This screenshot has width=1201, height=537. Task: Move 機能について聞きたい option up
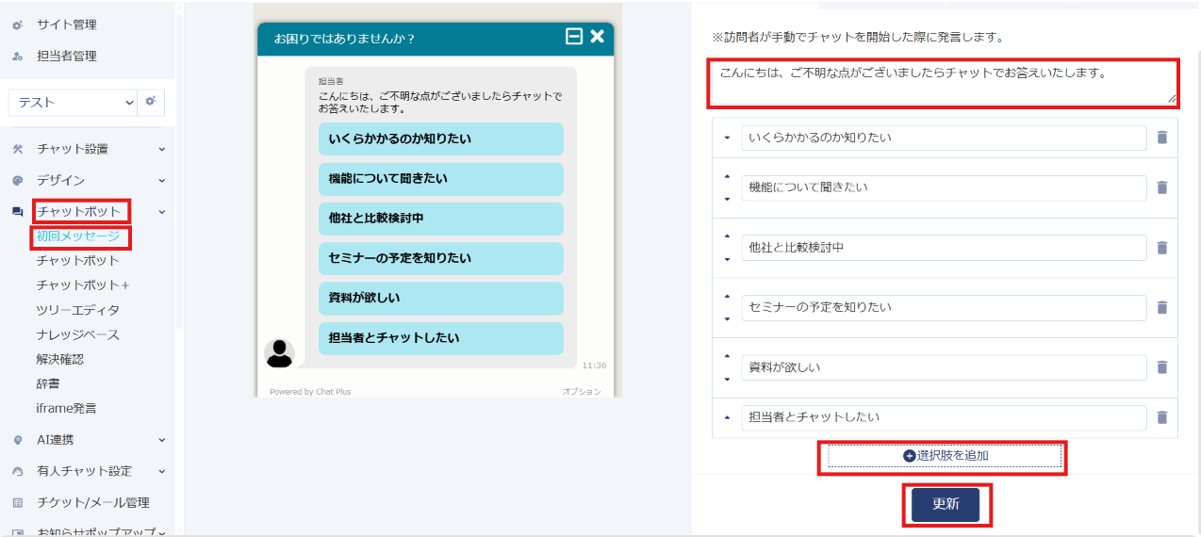point(727,176)
